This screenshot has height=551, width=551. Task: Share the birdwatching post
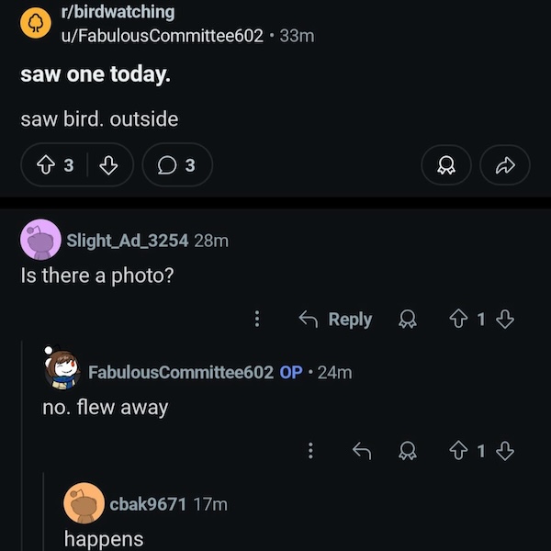505,165
